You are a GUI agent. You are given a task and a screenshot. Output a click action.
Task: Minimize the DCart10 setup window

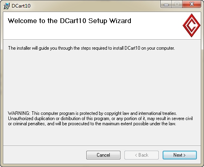coord(166,4)
